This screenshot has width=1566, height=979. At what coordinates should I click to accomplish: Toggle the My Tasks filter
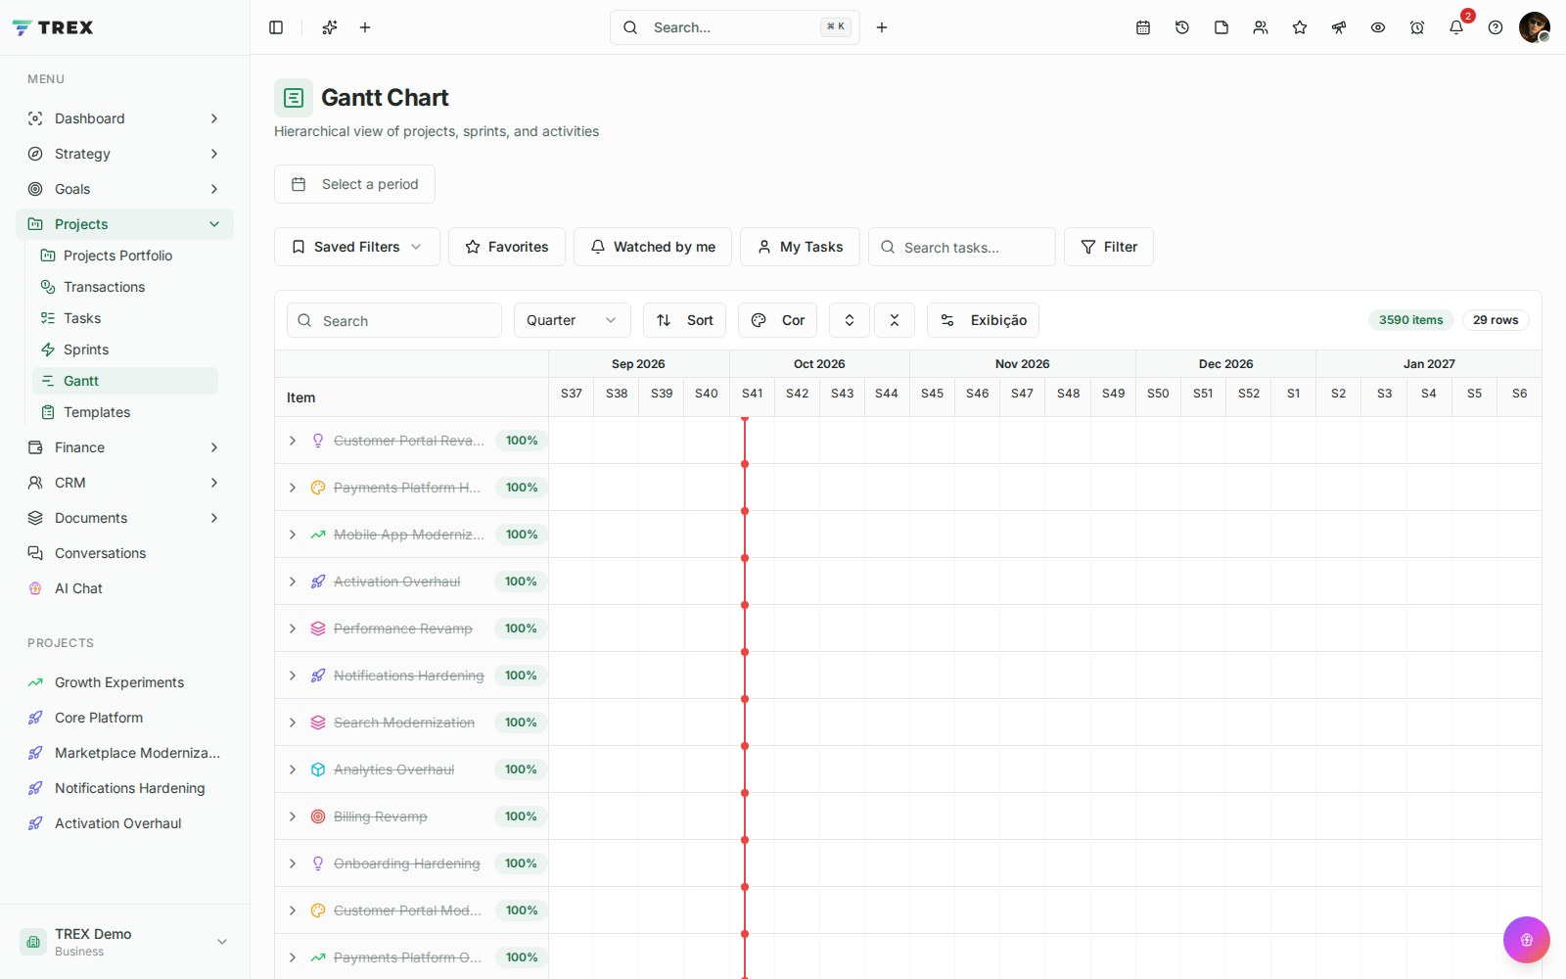pos(800,247)
